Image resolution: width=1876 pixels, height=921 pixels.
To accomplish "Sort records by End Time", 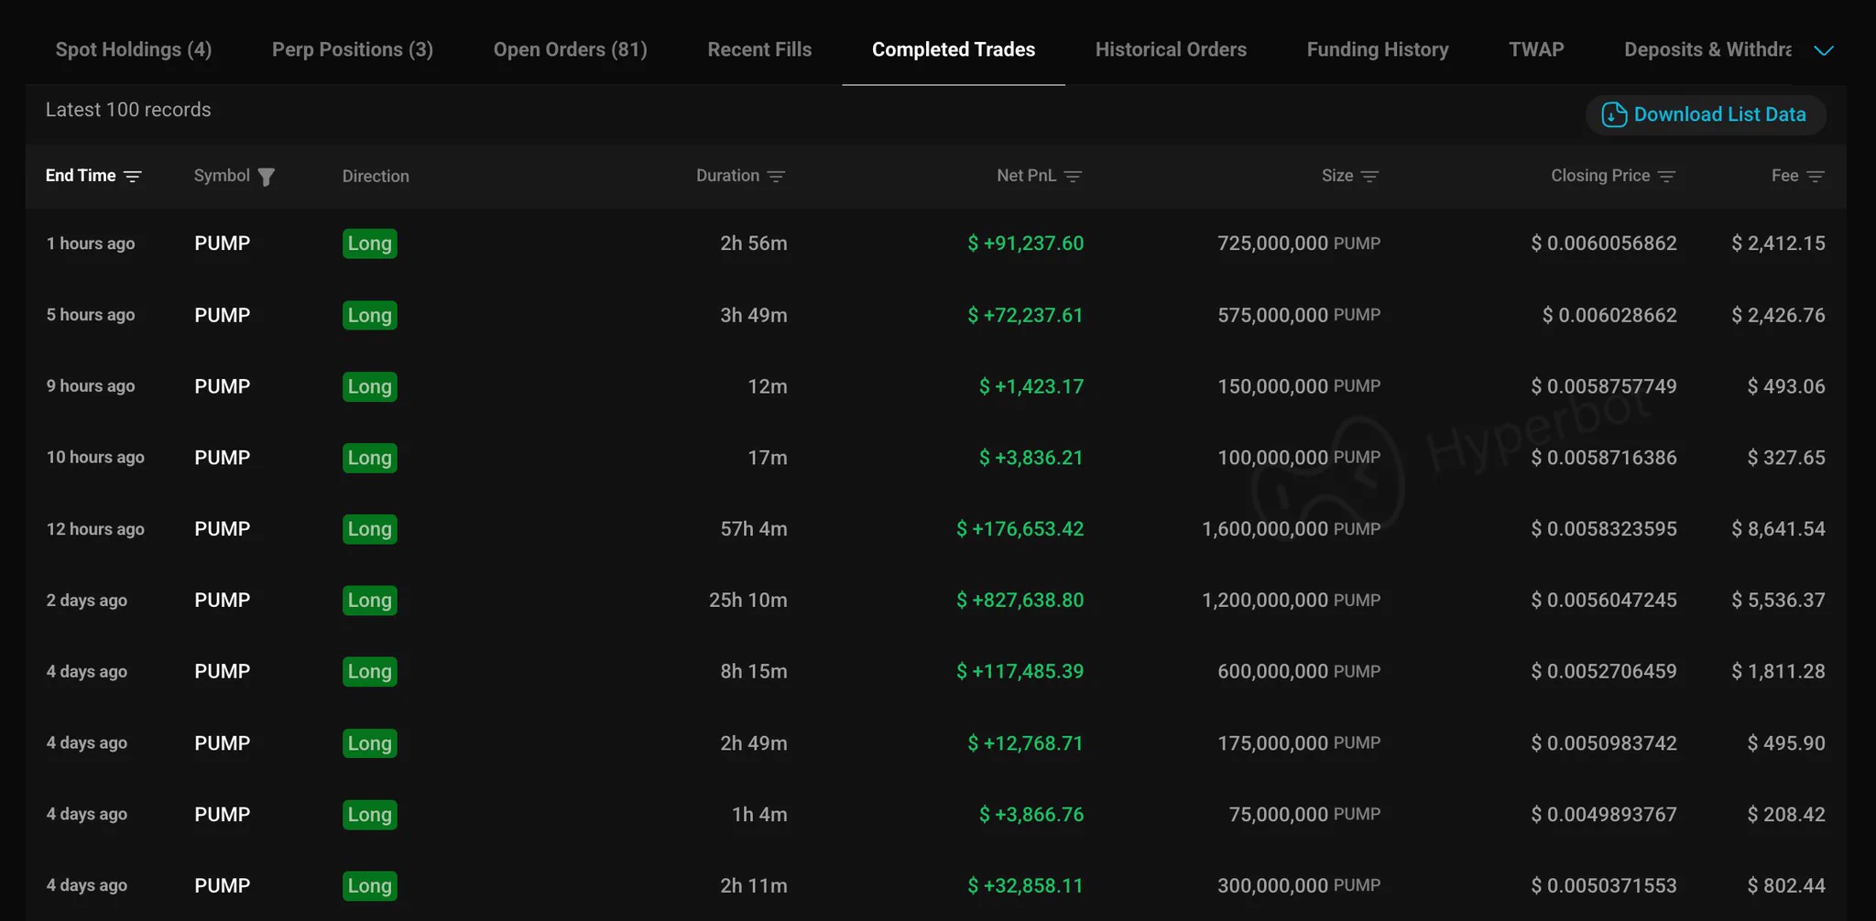I will coord(93,176).
